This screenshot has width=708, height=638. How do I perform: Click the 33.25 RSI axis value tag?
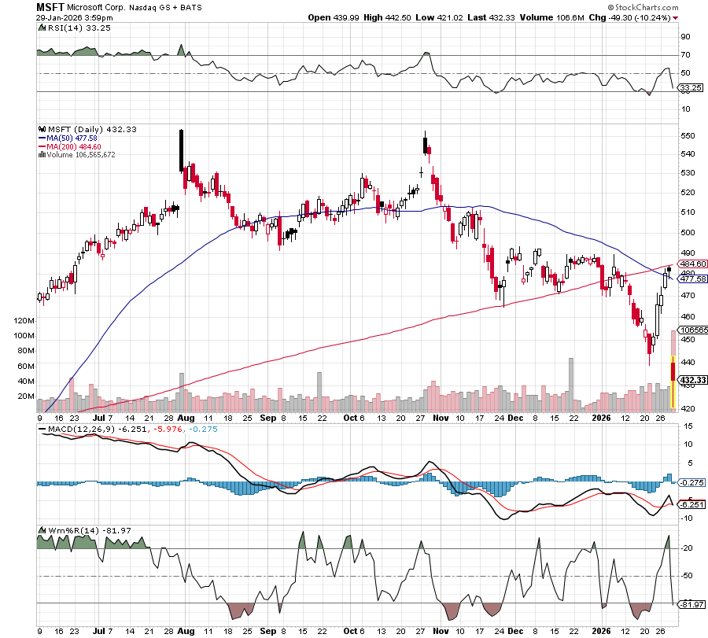pos(690,90)
